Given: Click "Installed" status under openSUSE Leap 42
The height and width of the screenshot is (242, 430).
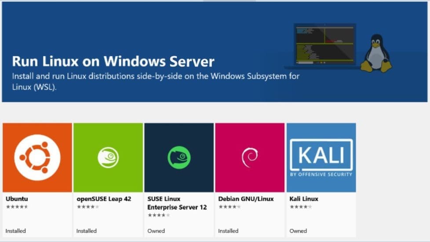Looking at the screenshot, I should tap(86, 231).
